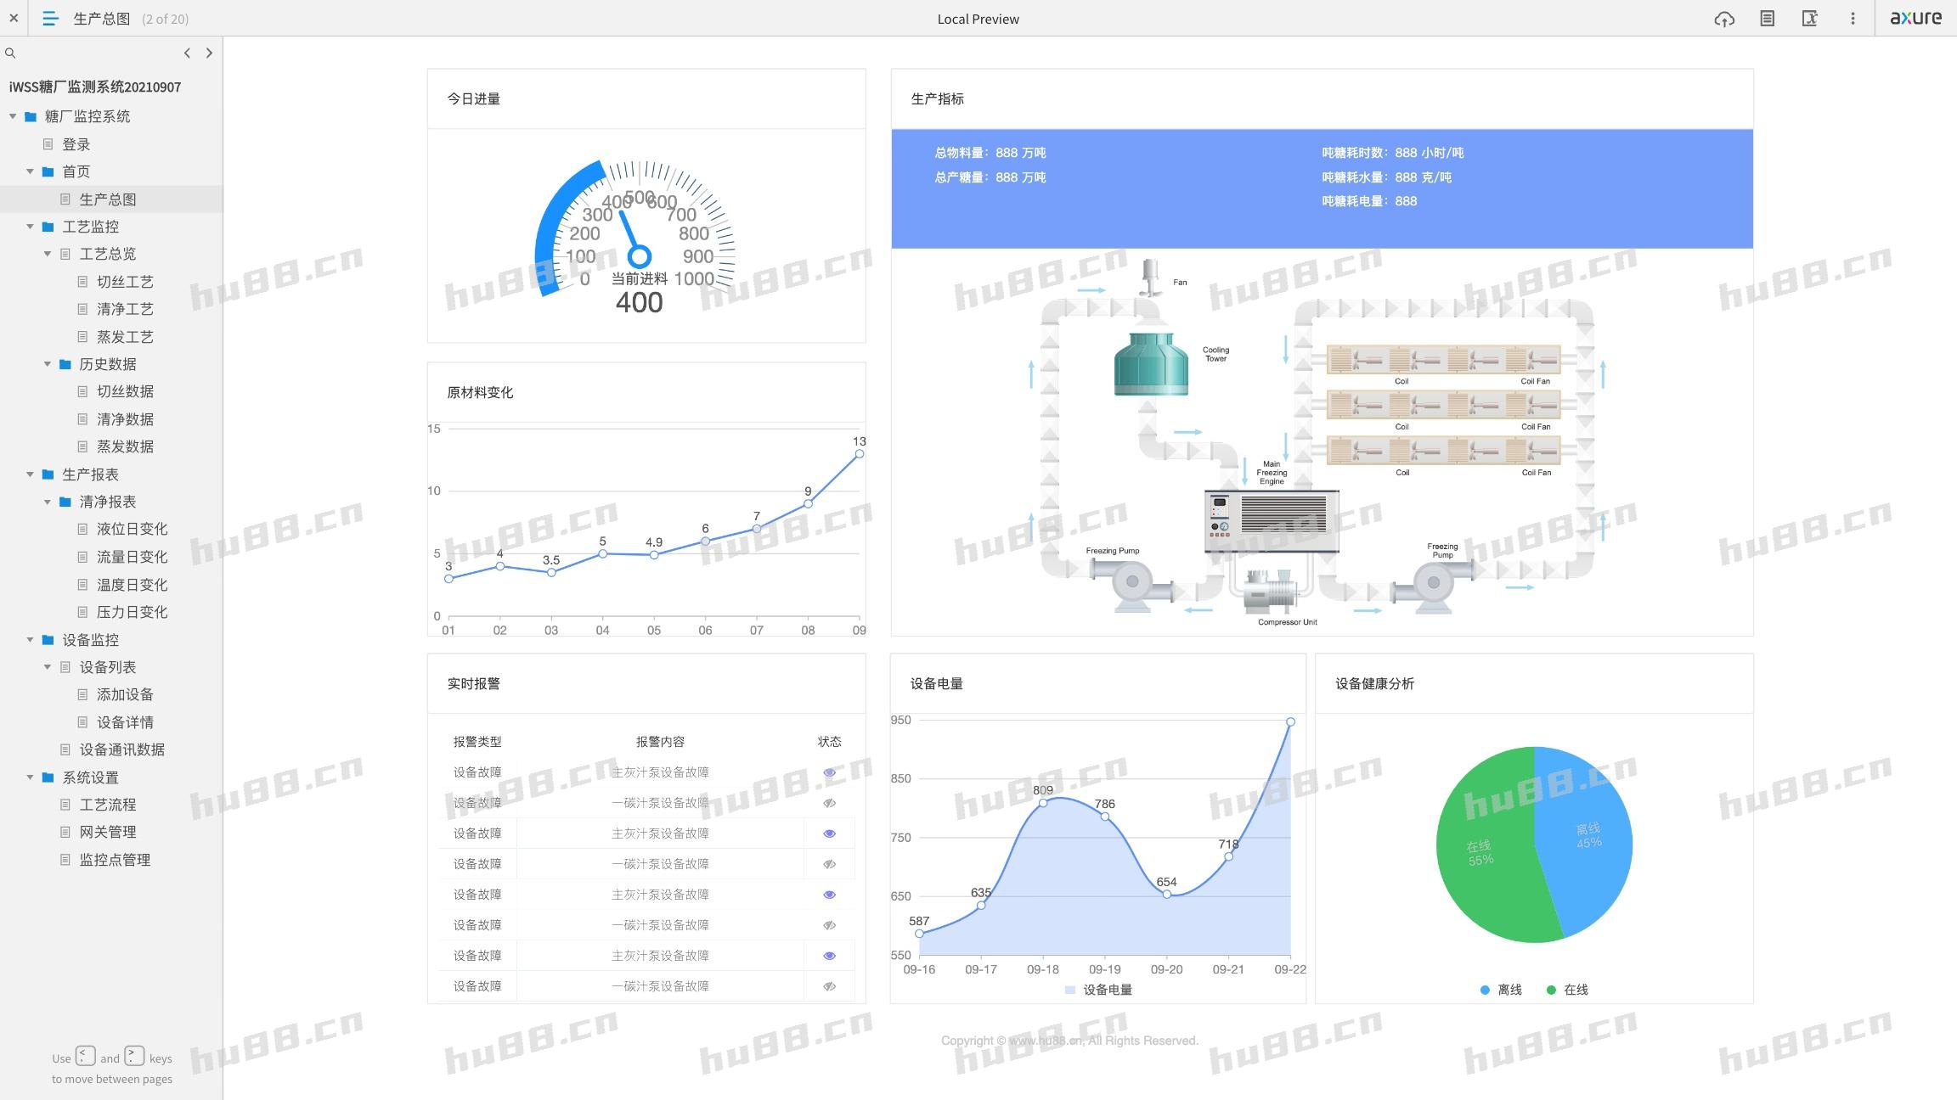Collapse the 糖厂监控系统 root folder

[x=13, y=116]
